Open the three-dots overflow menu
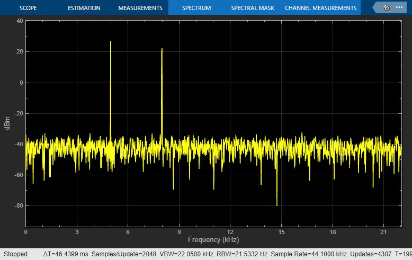Viewport: 412px width, 260px height. pyautogui.click(x=399, y=7)
